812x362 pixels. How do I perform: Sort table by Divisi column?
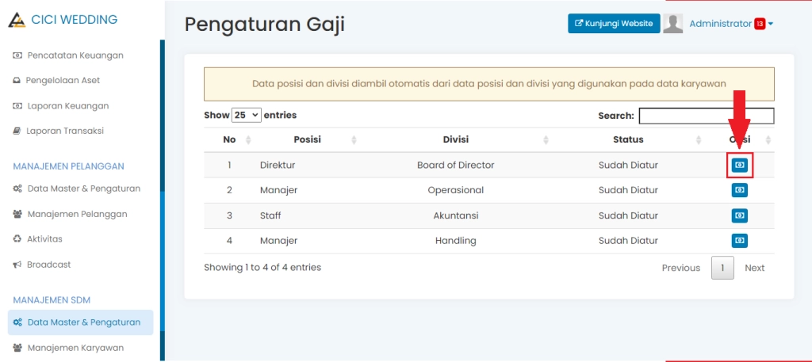pyautogui.click(x=456, y=139)
